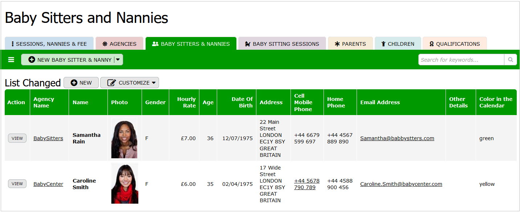Image resolution: width=520 pixels, height=212 pixels.
Task: Focus the Search for keywords field
Action: coord(461,60)
